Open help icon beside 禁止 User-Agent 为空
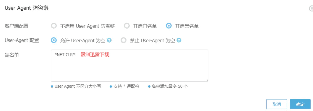Viewport: 313px width, 111px height. (x=179, y=40)
